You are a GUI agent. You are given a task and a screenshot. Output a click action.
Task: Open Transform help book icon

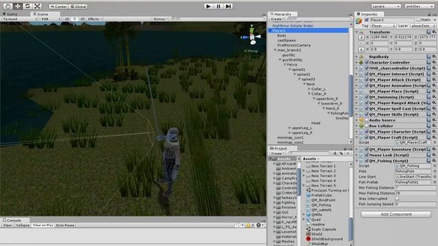(x=428, y=32)
